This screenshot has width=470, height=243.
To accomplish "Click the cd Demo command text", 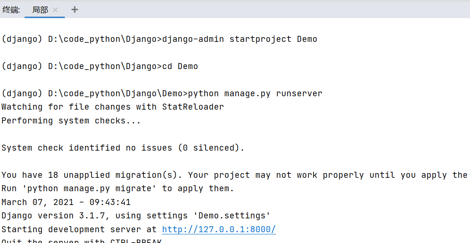I will point(180,66).
